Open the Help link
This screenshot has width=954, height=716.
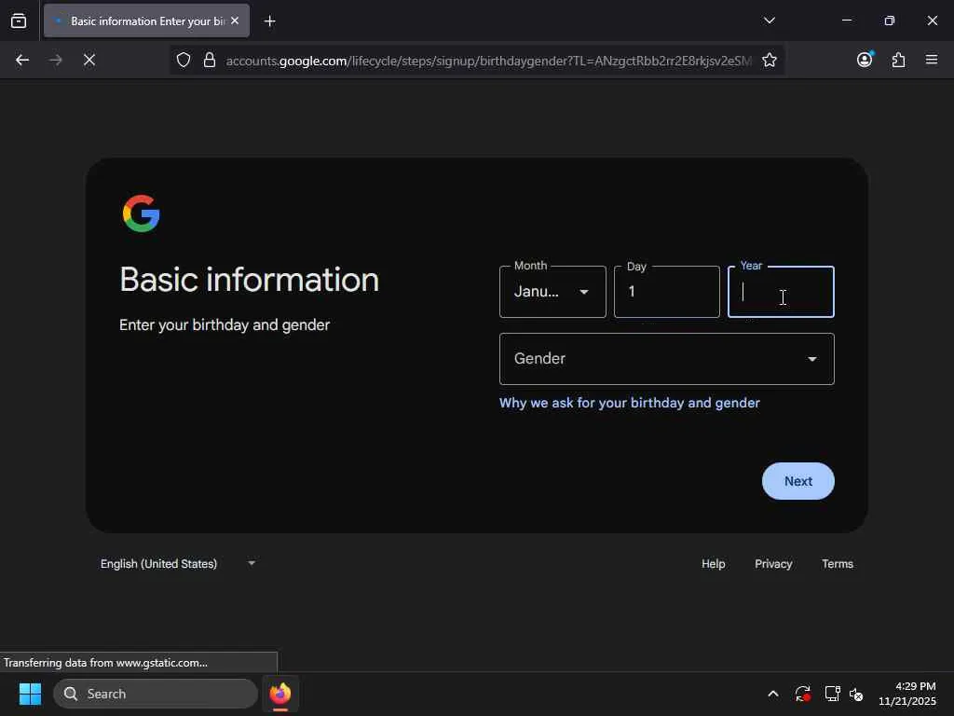click(x=713, y=564)
